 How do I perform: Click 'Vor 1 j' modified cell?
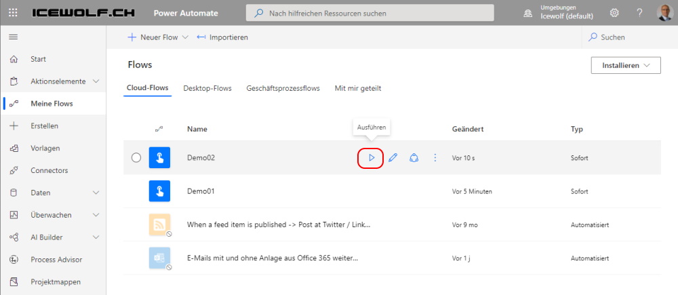[x=461, y=258]
